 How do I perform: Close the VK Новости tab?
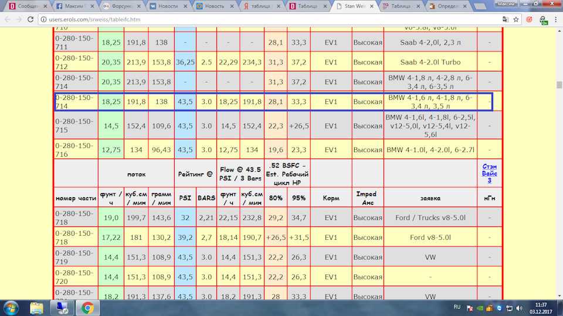185,6
